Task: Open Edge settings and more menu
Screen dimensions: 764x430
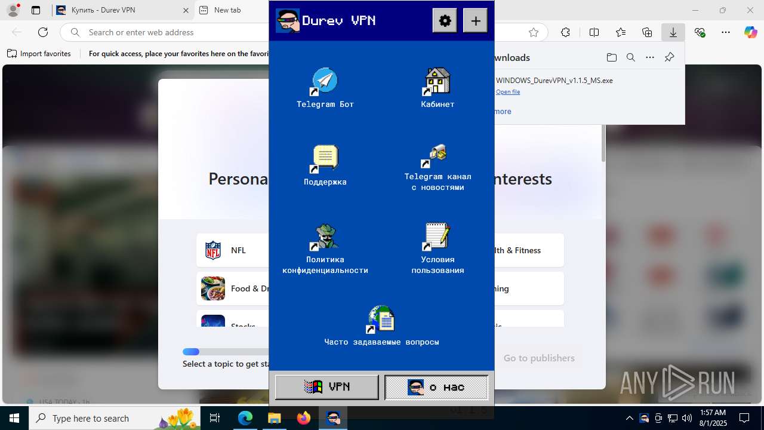Action: tap(726, 32)
